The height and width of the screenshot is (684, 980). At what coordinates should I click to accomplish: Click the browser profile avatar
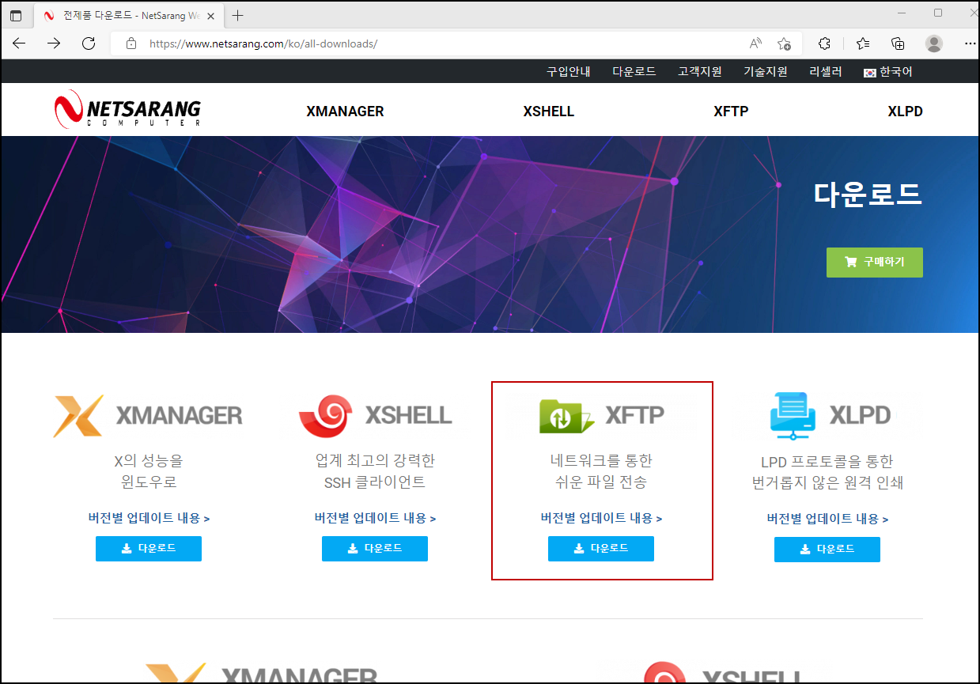[x=934, y=43]
